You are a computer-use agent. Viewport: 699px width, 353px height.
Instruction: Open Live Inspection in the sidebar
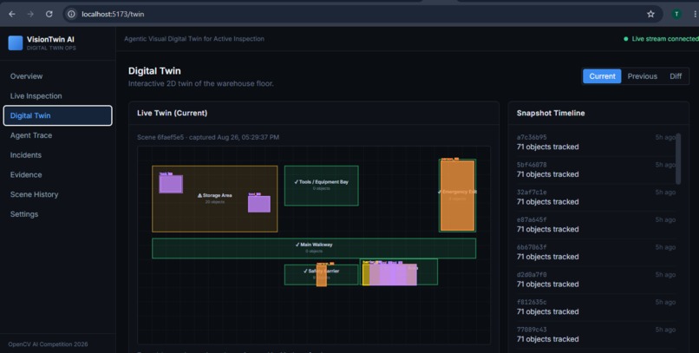58,95
